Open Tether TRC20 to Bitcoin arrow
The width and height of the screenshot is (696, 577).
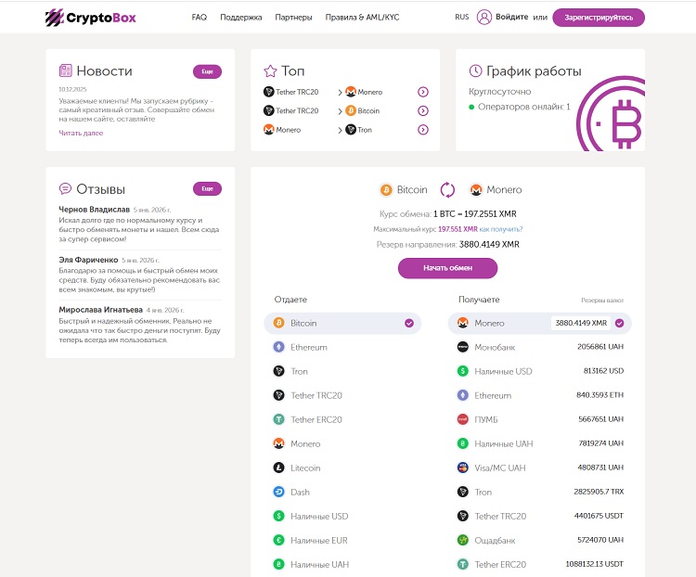click(423, 110)
